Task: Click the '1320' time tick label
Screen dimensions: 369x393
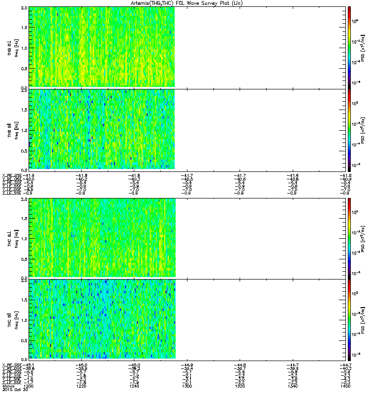Action: coord(240,386)
